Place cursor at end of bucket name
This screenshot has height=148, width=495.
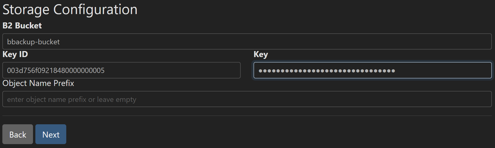tap(60, 42)
